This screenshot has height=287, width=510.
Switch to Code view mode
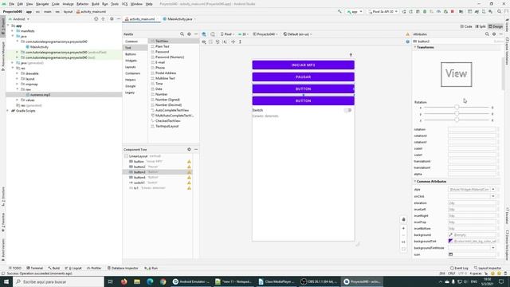[x=466, y=26]
